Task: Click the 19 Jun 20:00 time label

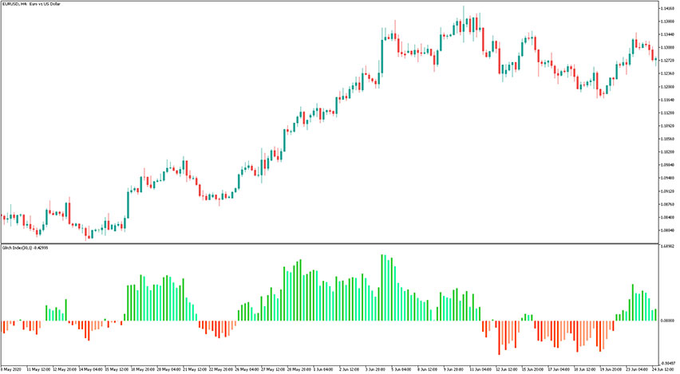Action: (x=611, y=370)
